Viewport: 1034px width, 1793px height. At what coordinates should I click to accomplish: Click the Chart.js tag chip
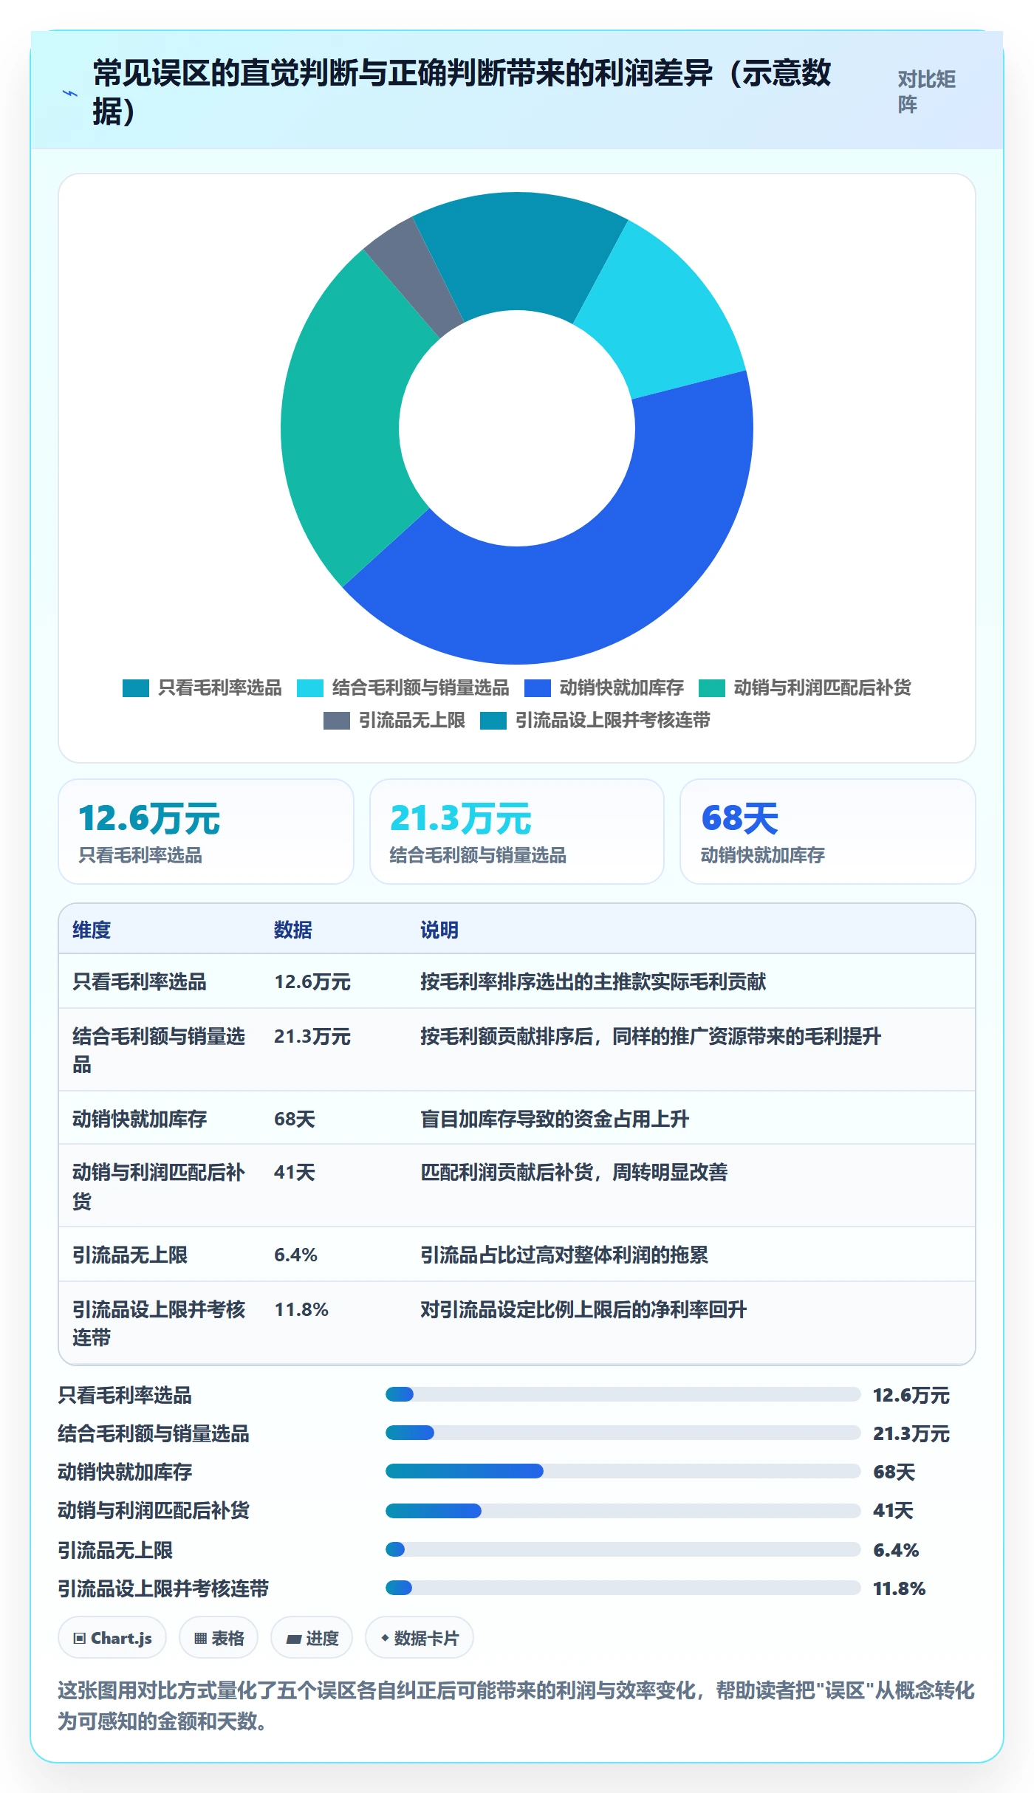[112, 1638]
